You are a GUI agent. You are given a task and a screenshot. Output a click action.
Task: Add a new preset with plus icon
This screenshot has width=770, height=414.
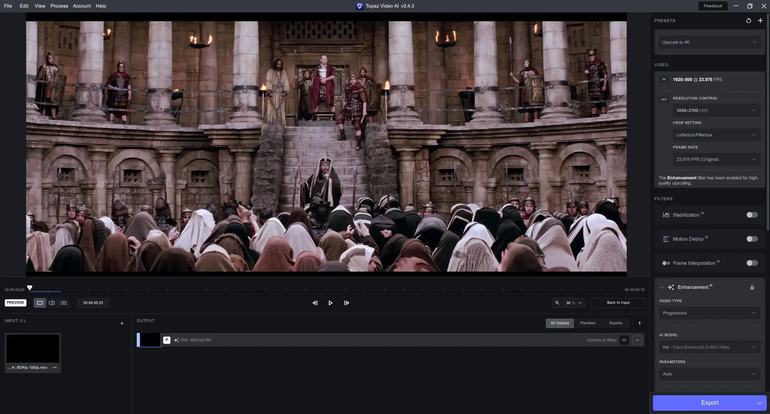(x=760, y=20)
